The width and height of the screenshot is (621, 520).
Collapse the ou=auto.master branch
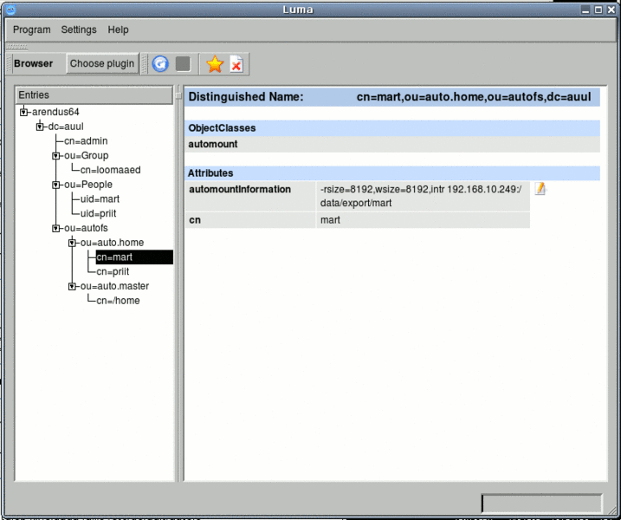[72, 286]
